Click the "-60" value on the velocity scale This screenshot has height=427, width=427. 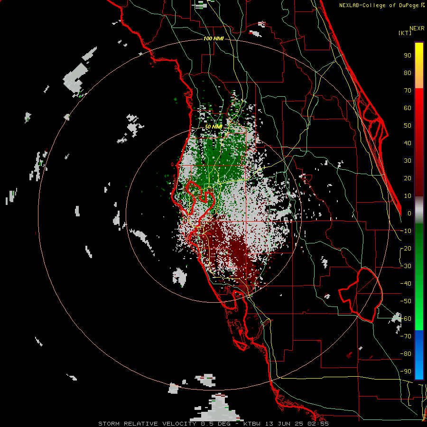(406, 319)
